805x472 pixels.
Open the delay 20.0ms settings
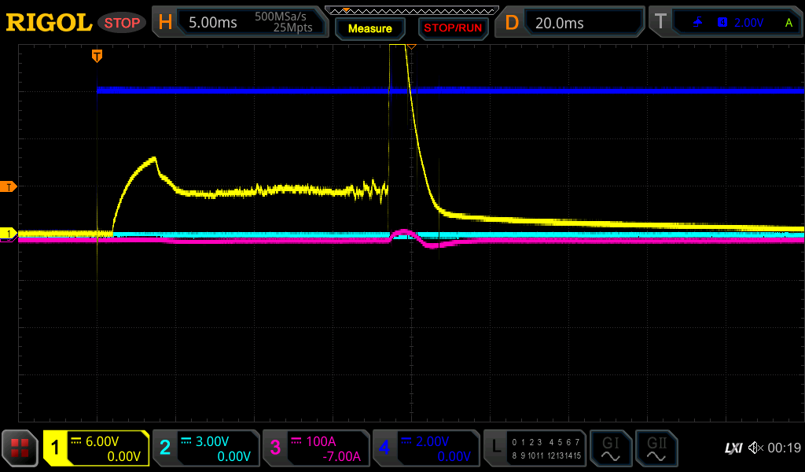pyautogui.click(x=572, y=23)
